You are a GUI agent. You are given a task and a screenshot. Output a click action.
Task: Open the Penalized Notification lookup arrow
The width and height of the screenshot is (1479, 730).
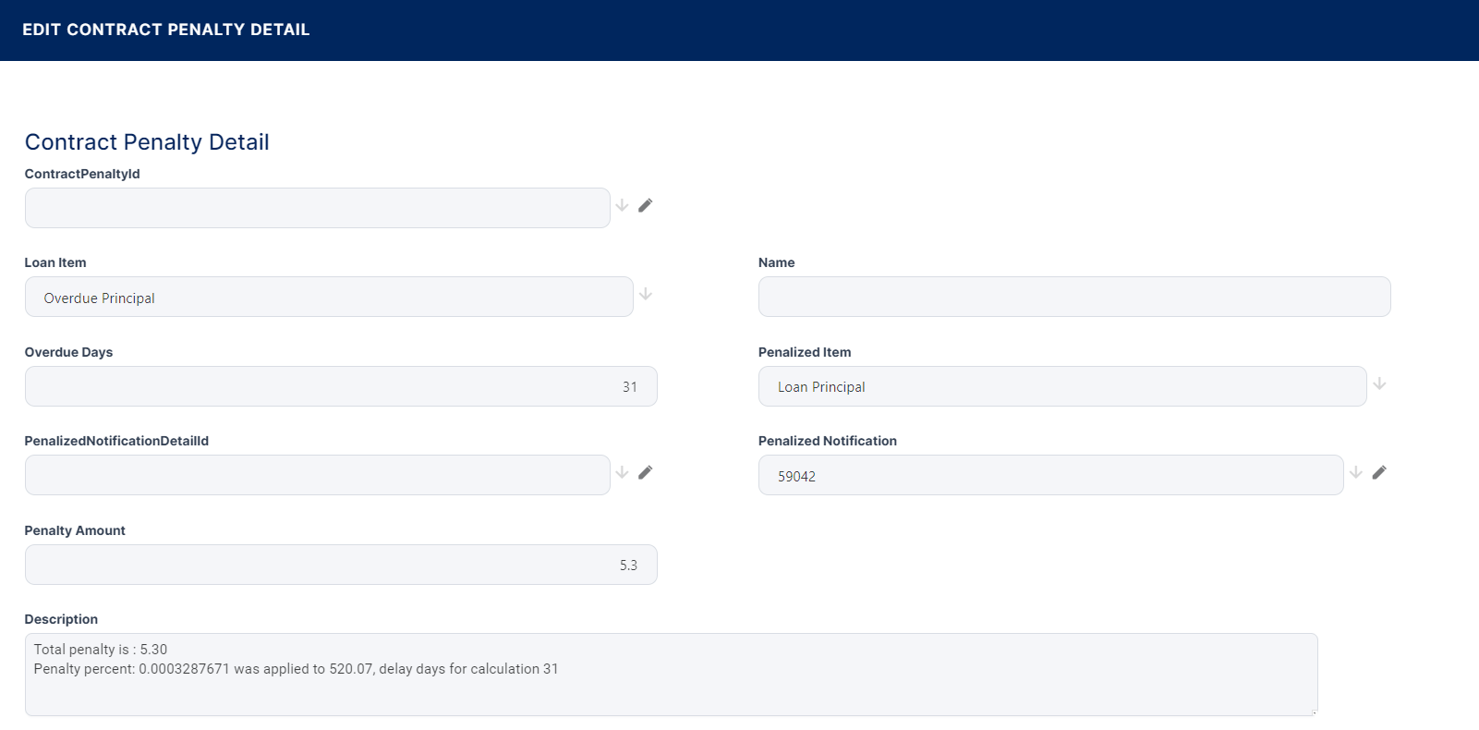click(1355, 472)
